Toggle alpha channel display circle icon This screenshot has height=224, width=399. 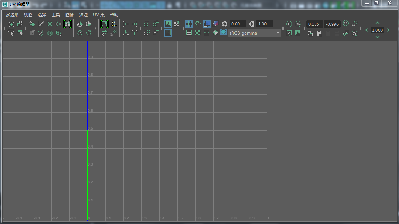215,33
